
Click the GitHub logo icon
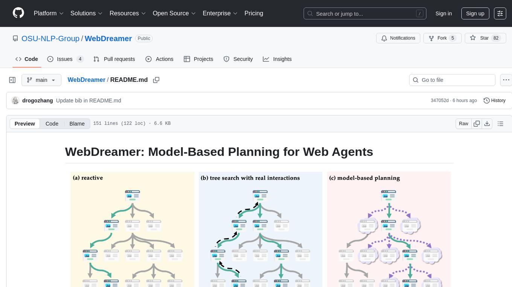point(18,13)
